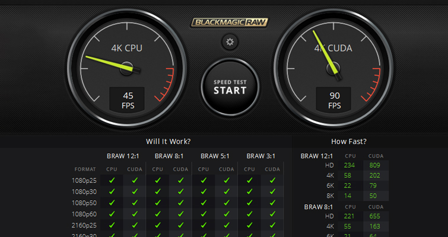Click the Blackmagic RAW logo
Image resolution: width=448 pixels, height=237 pixels.
[230, 23]
